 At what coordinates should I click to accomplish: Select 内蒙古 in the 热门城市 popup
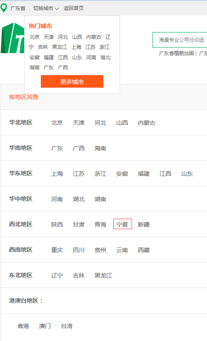(94, 37)
